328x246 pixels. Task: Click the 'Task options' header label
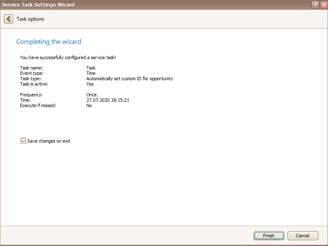(x=31, y=19)
